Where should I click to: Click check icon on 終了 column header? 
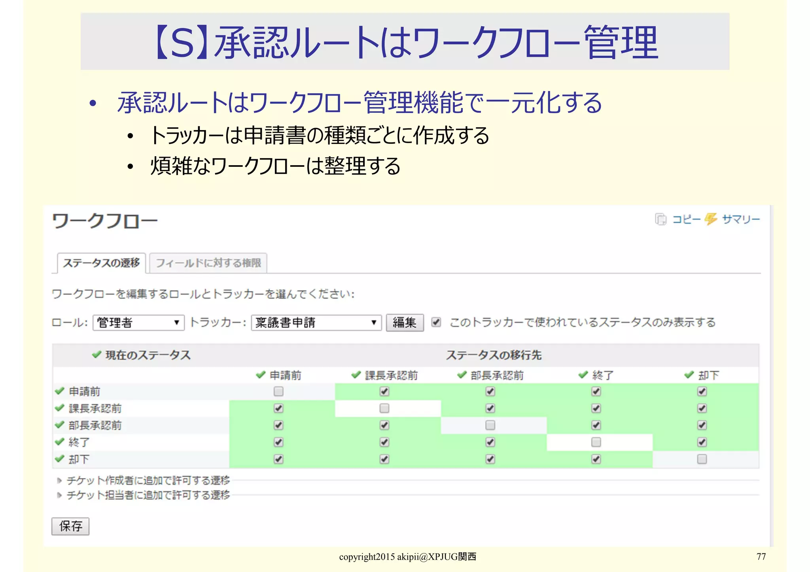(583, 375)
